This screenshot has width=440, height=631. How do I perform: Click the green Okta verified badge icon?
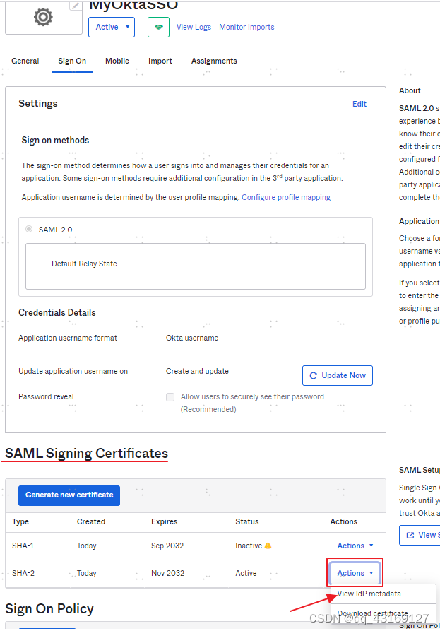(x=158, y=26)
